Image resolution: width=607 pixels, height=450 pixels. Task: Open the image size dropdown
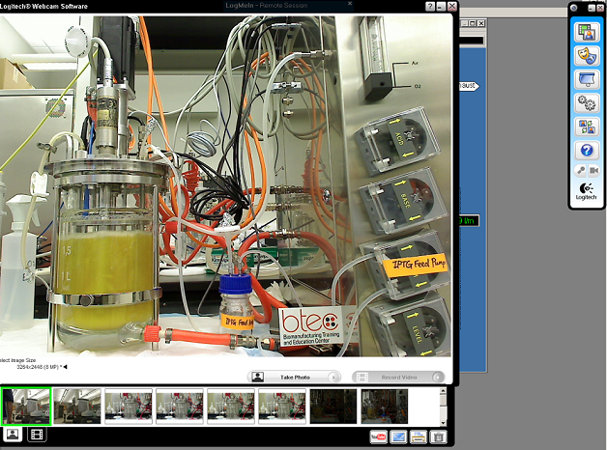point(66,367)
